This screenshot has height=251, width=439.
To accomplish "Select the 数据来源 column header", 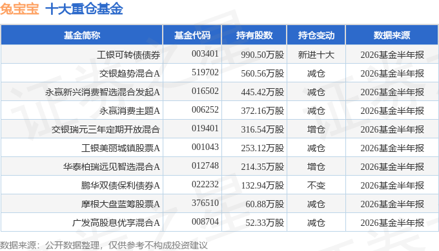I will [x=392, y=35].
